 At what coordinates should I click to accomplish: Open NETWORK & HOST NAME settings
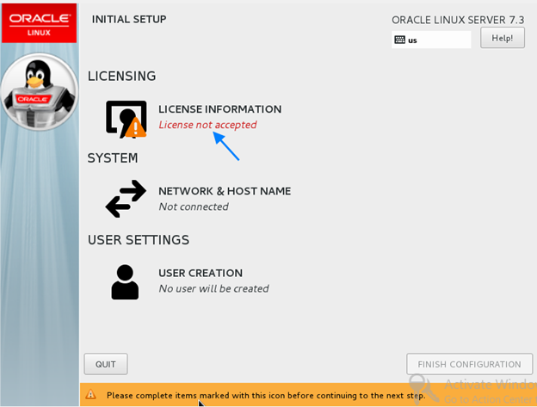[225, 191]
